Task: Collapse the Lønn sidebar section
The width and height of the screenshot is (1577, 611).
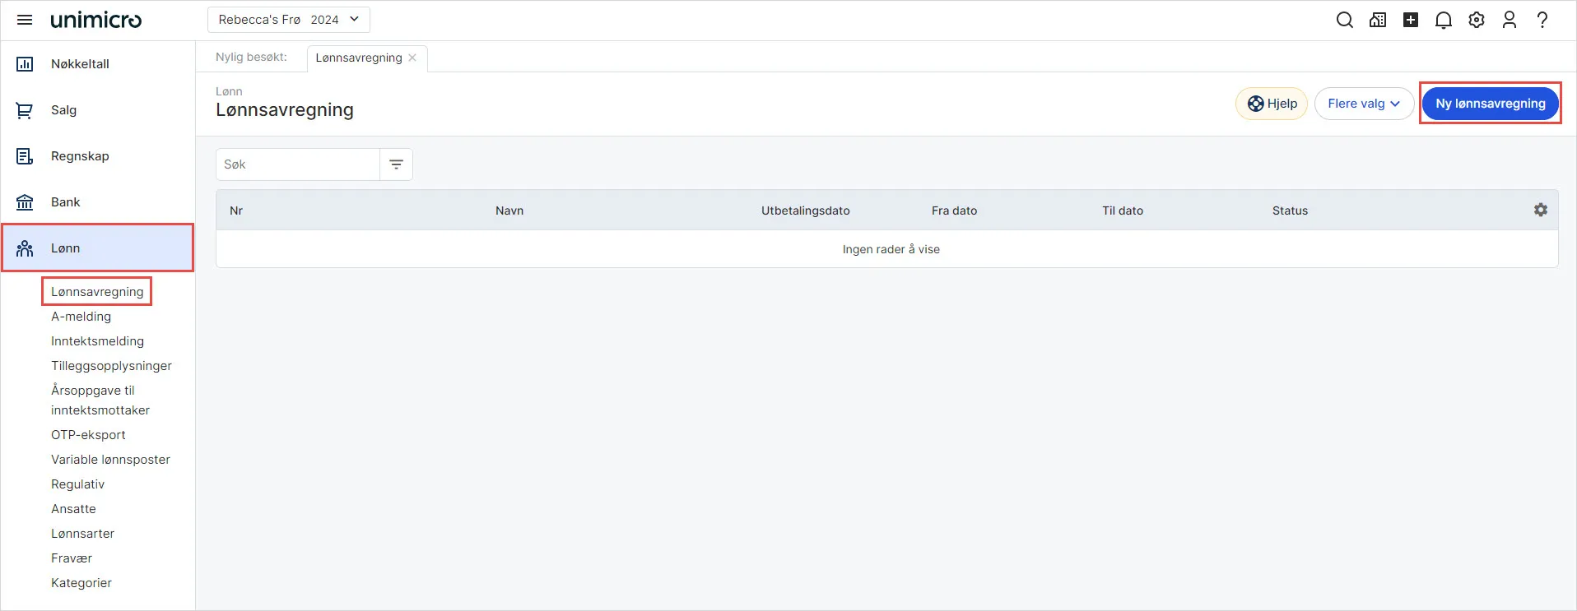Action: (x=97, y=248)
